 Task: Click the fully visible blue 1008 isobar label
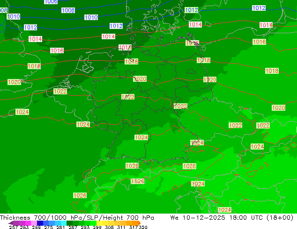pos(68,10)
